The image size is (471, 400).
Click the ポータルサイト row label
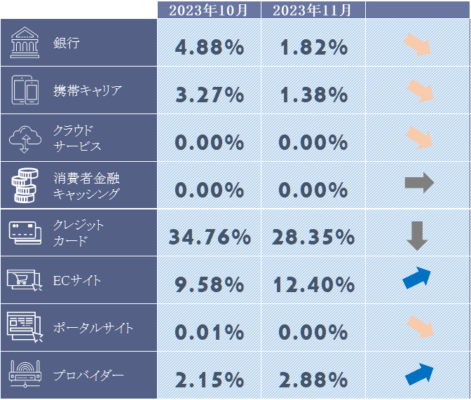[93, 328]
